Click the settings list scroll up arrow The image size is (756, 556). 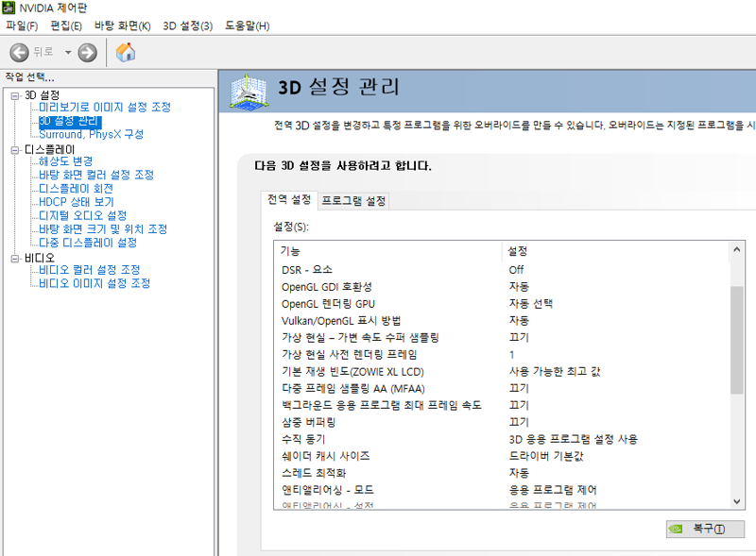736,249
